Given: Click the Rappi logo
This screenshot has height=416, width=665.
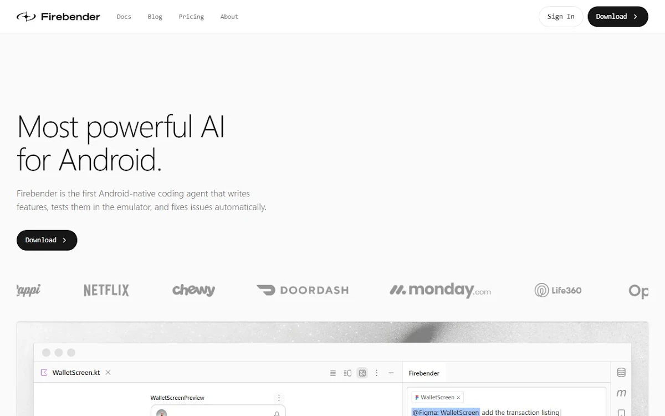Looking at the screenshot, I should coord(28,290).
